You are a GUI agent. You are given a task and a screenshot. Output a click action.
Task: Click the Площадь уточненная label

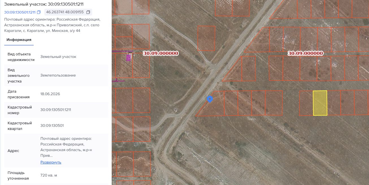pos(18,175)
